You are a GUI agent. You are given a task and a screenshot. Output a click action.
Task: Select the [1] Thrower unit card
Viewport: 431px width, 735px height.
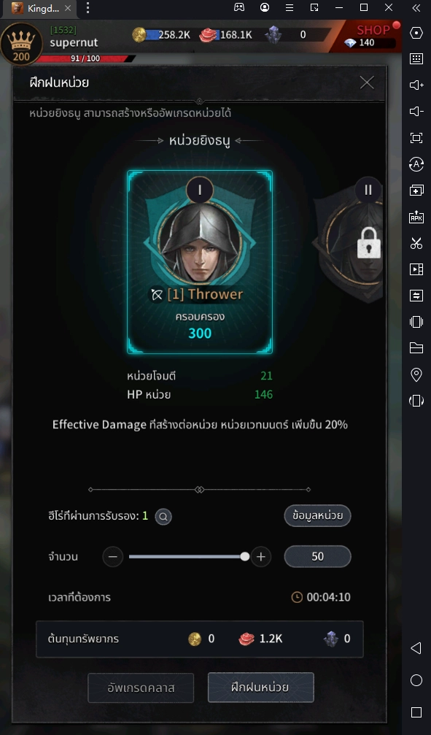(x=200, y=261)
